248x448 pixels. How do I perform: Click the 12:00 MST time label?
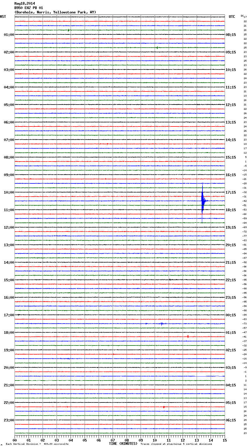9,228
